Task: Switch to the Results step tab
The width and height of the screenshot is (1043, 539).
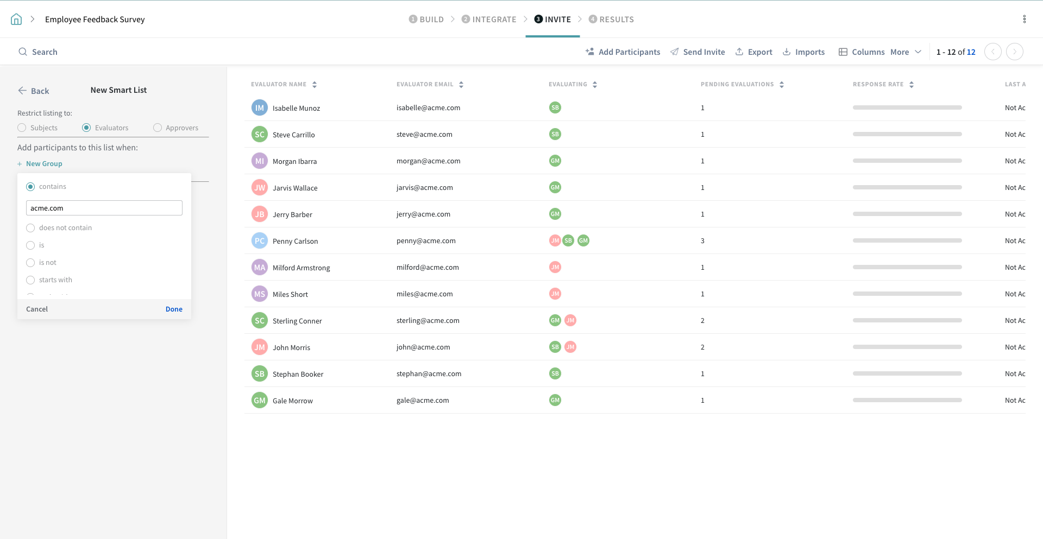Action: click(611, 20)
